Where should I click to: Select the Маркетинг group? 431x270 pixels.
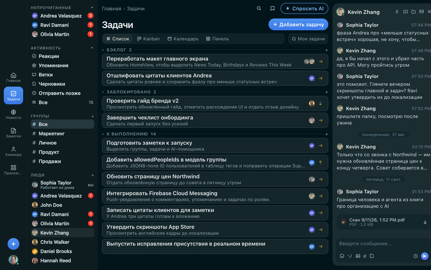[x=62, y=133]
